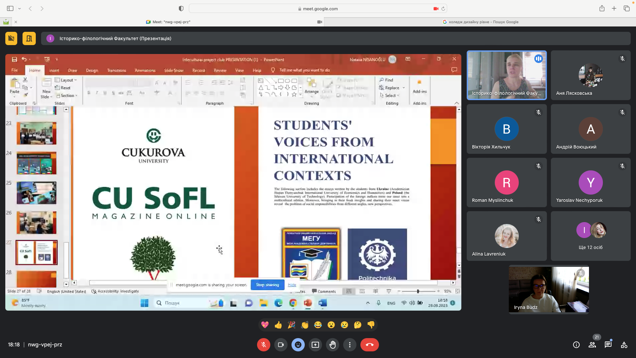Select slide 23 thumbnail

click(36, 133)
